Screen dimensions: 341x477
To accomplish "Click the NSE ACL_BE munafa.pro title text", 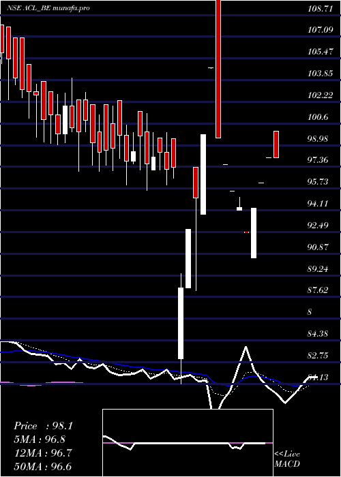I will click(48, 8).
